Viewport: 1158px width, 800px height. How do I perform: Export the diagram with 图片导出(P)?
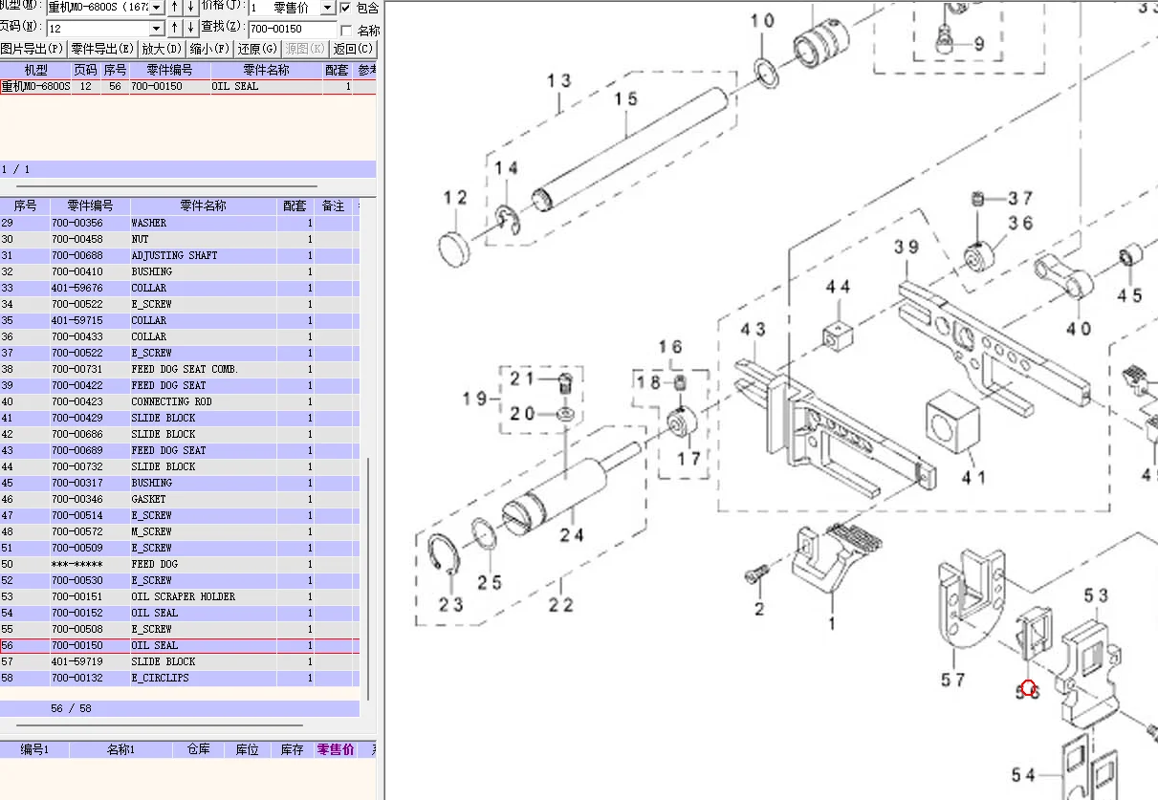[x=32, y=49]
